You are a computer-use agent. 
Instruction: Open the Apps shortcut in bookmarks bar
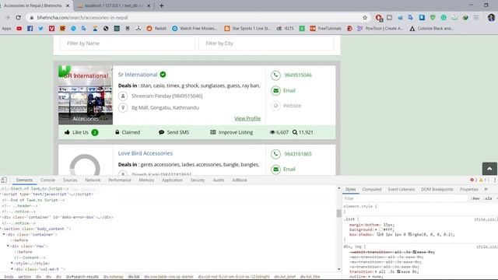(x=6, y=29)
